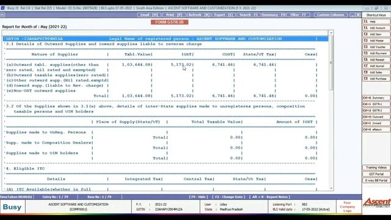
Task: Click row (e) Non-GST outward supplies
Action: click(41, 91)
